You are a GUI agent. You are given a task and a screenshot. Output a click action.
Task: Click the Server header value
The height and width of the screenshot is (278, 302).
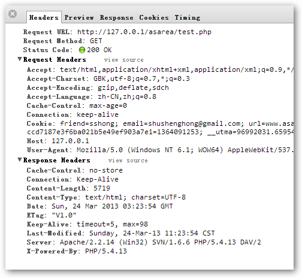tap(161, 242)
